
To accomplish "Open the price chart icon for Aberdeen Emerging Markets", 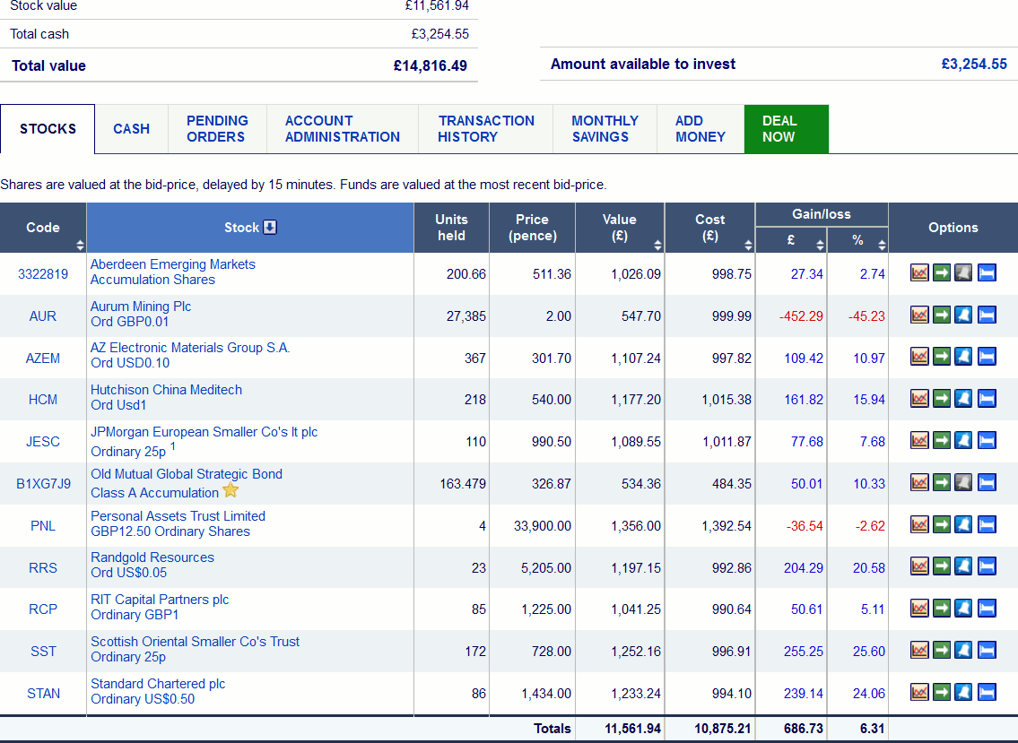I will 919,273.
